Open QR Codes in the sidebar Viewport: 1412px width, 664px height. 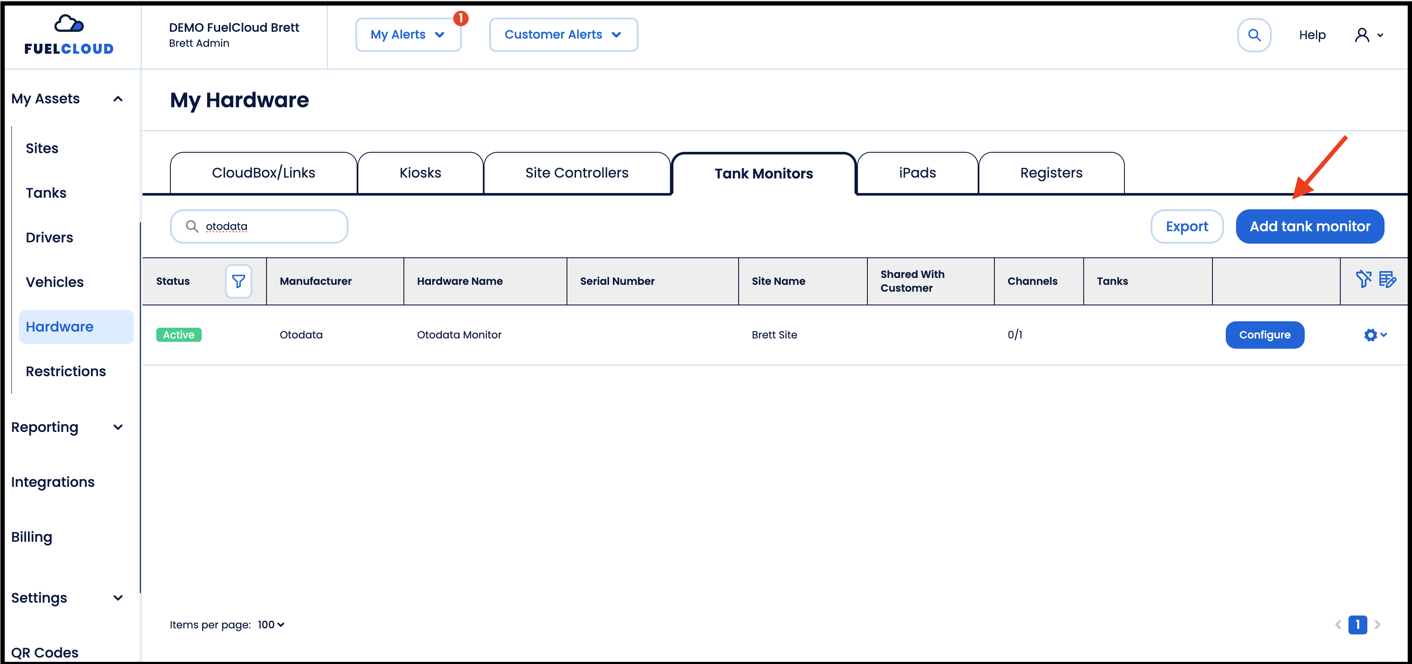[44, 652]
